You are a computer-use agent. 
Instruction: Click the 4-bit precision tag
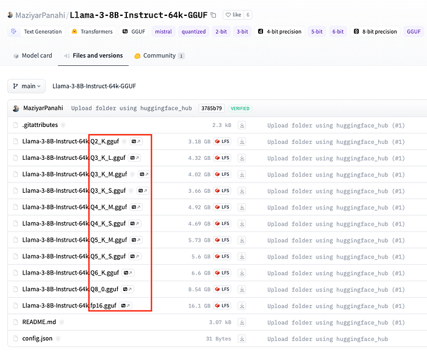point(279,32)
